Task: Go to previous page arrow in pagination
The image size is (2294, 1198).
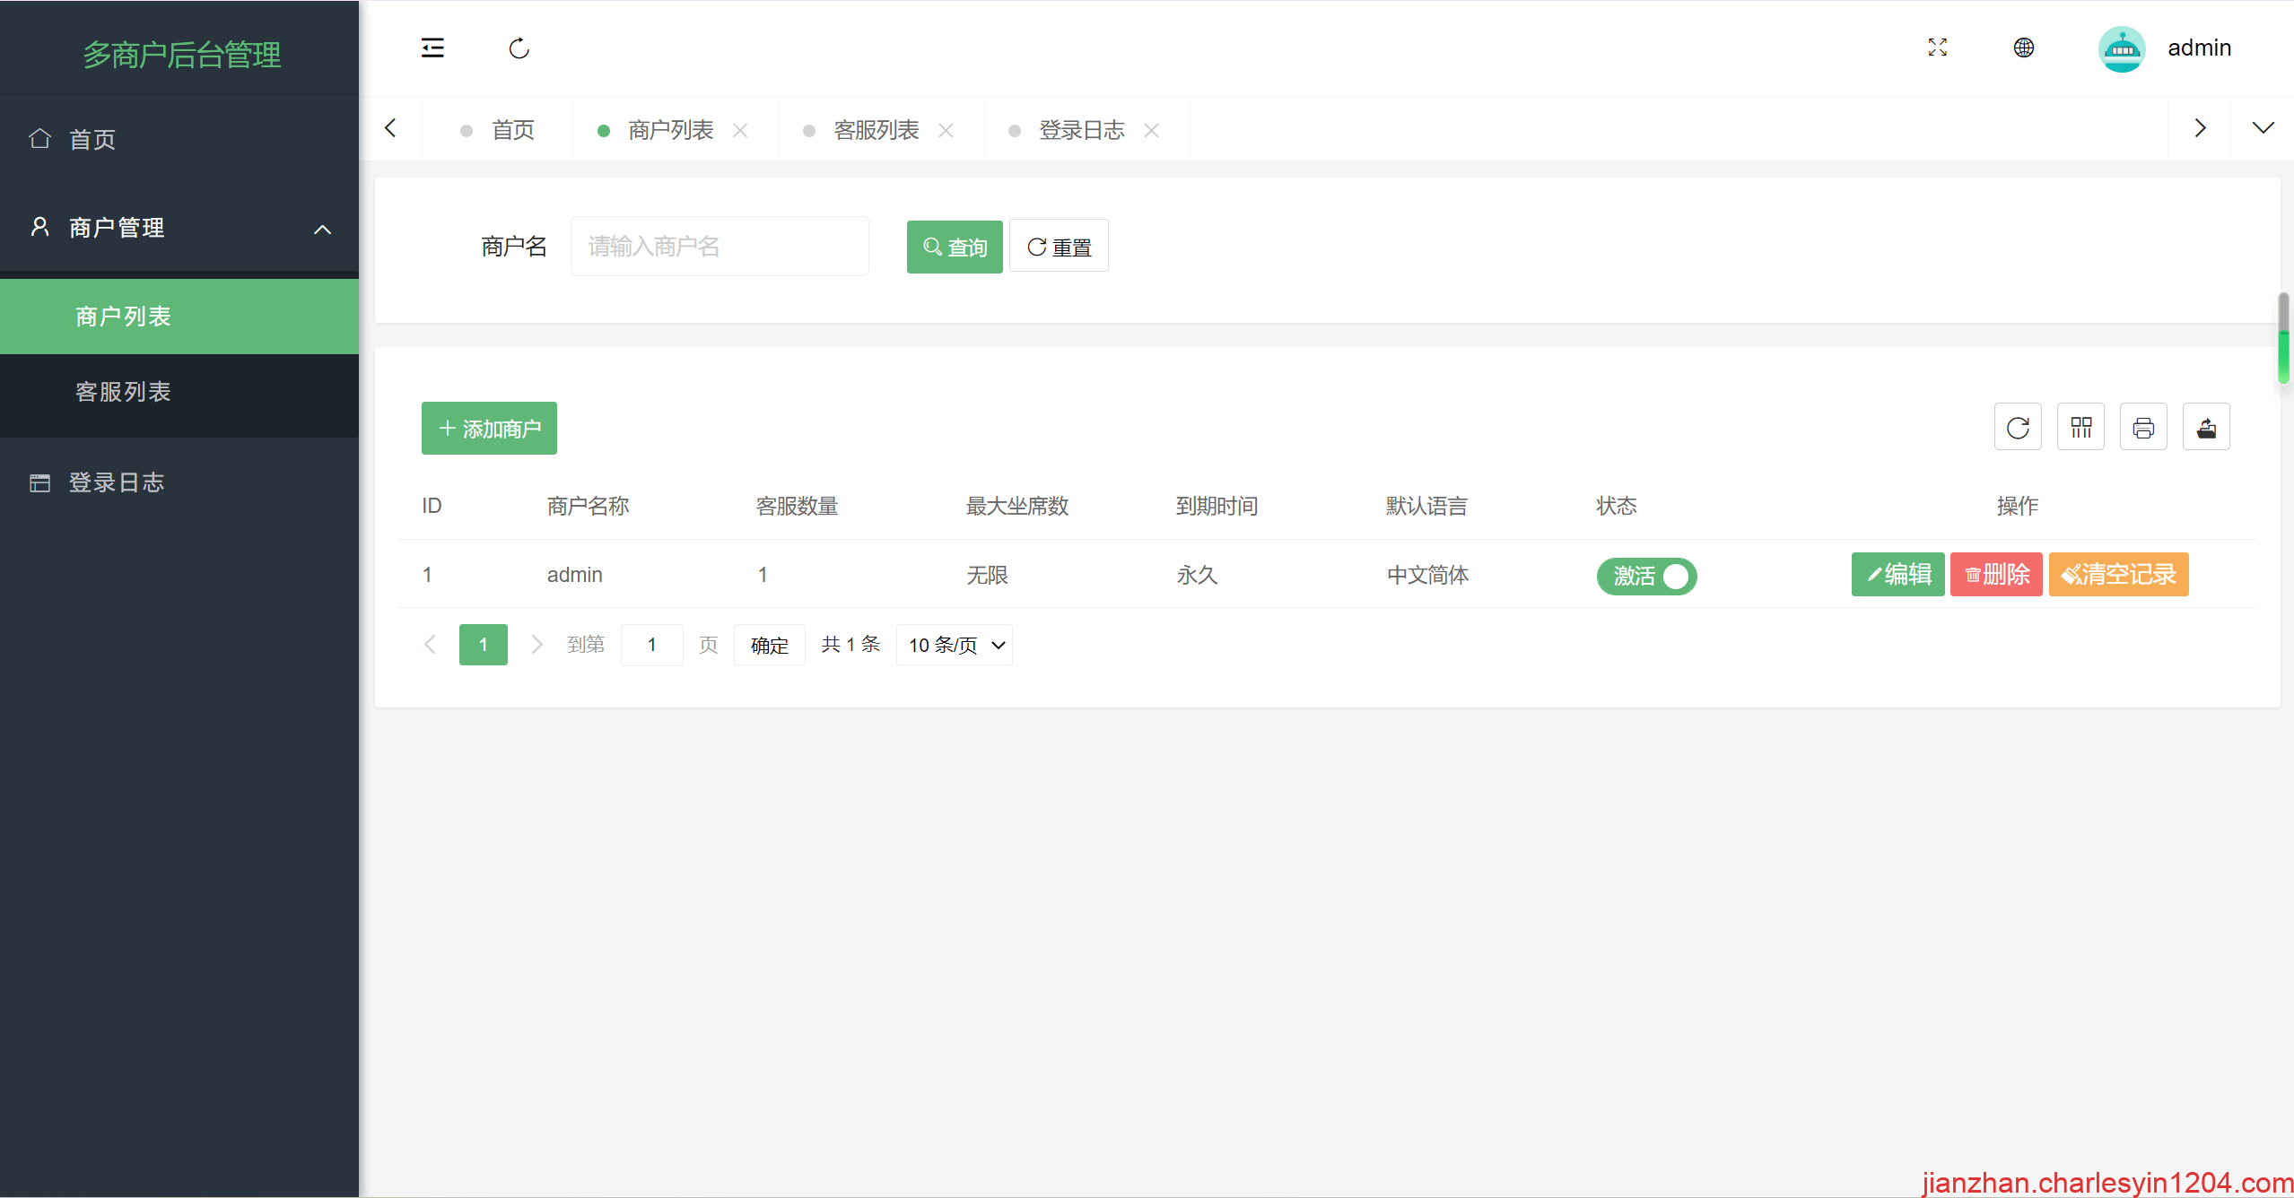Action: (x=430, y=645)
